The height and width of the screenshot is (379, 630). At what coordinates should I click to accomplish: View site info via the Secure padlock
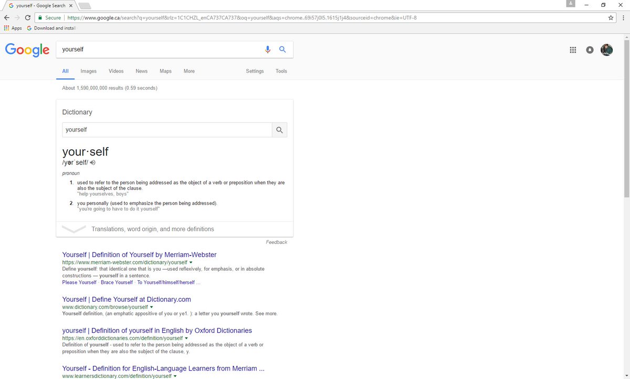coord(50,17)
